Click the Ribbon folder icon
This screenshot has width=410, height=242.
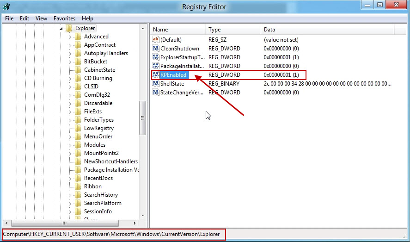[x=78, y=186]
